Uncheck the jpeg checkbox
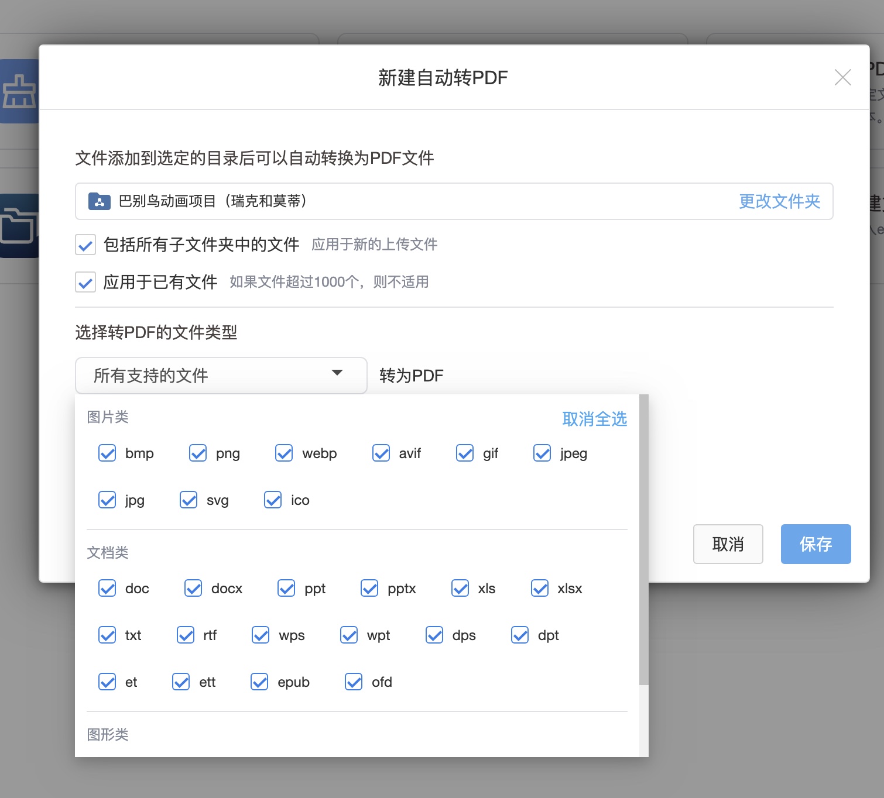This screenshot has height=798, width=884. [x=542, y=453]
